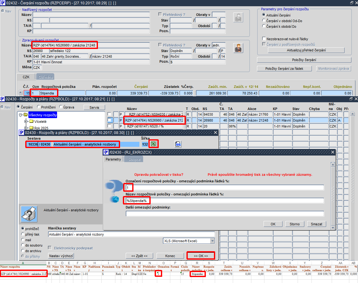Select Úprava radio in RZPBOLD window

tap(61, 107)
